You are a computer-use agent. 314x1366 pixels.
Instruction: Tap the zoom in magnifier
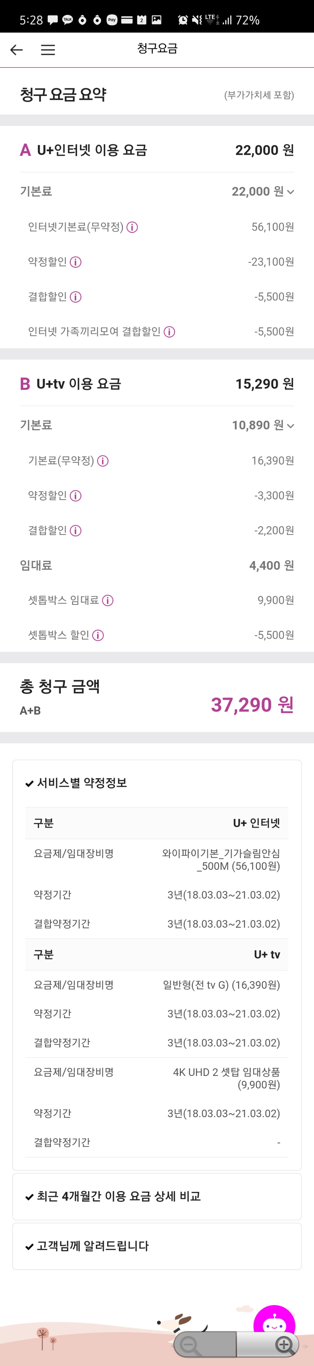point(284,1345)
